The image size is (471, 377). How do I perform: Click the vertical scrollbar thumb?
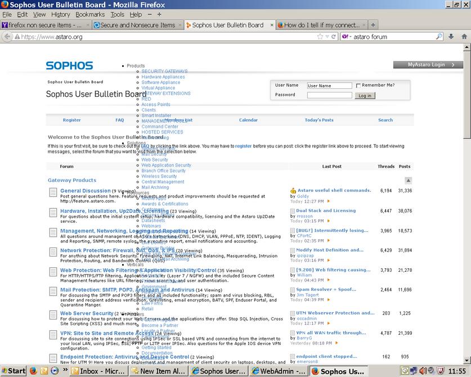(x=466, y=95)
